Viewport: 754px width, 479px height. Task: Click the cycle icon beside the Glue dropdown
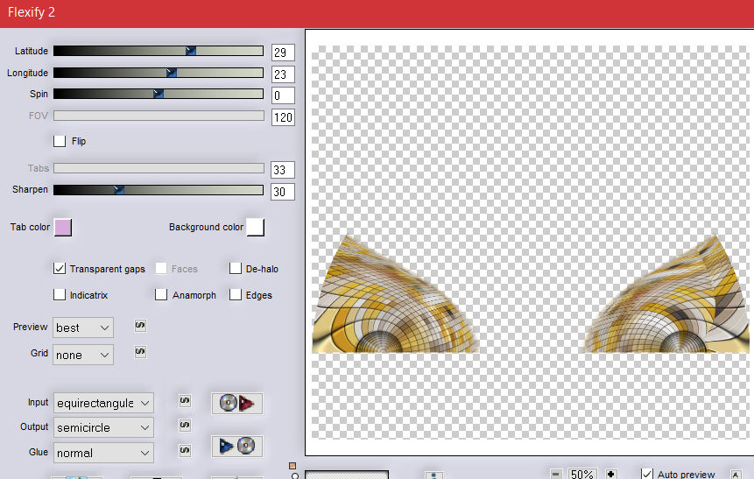click(x=185, y=451)
